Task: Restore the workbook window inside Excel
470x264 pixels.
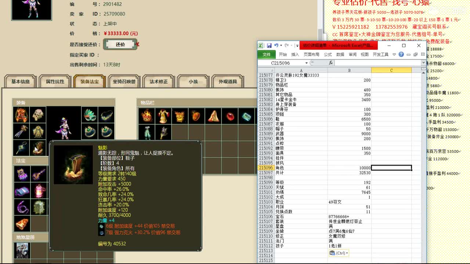Action: pyautogui.click(x=415, y=54)
